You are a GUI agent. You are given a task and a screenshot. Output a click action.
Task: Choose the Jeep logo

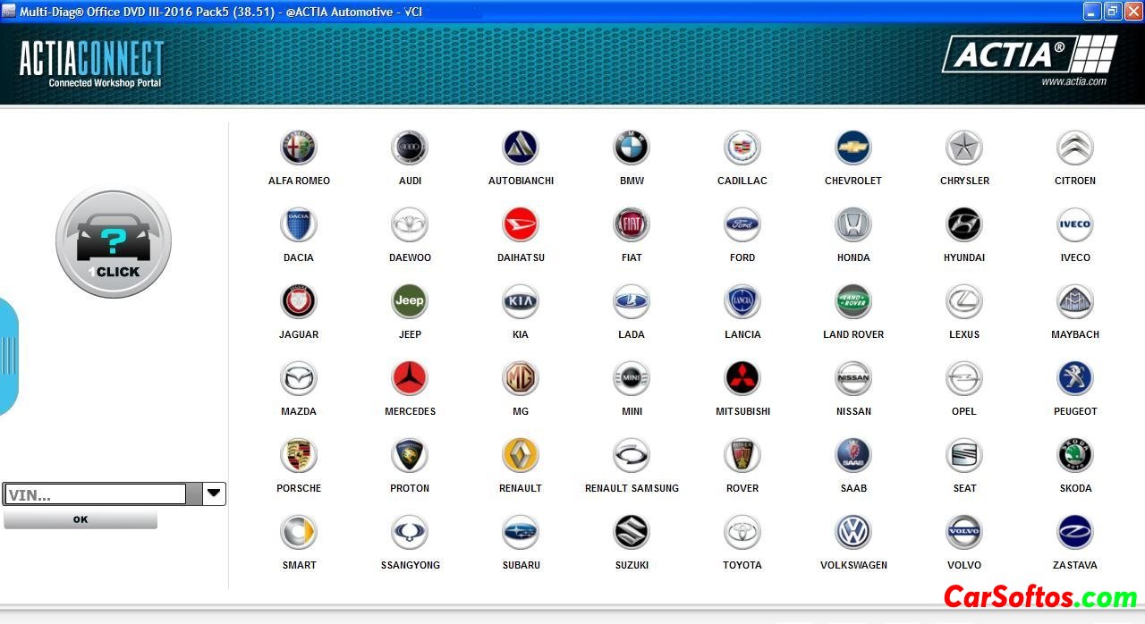click(x=410, y=302)
